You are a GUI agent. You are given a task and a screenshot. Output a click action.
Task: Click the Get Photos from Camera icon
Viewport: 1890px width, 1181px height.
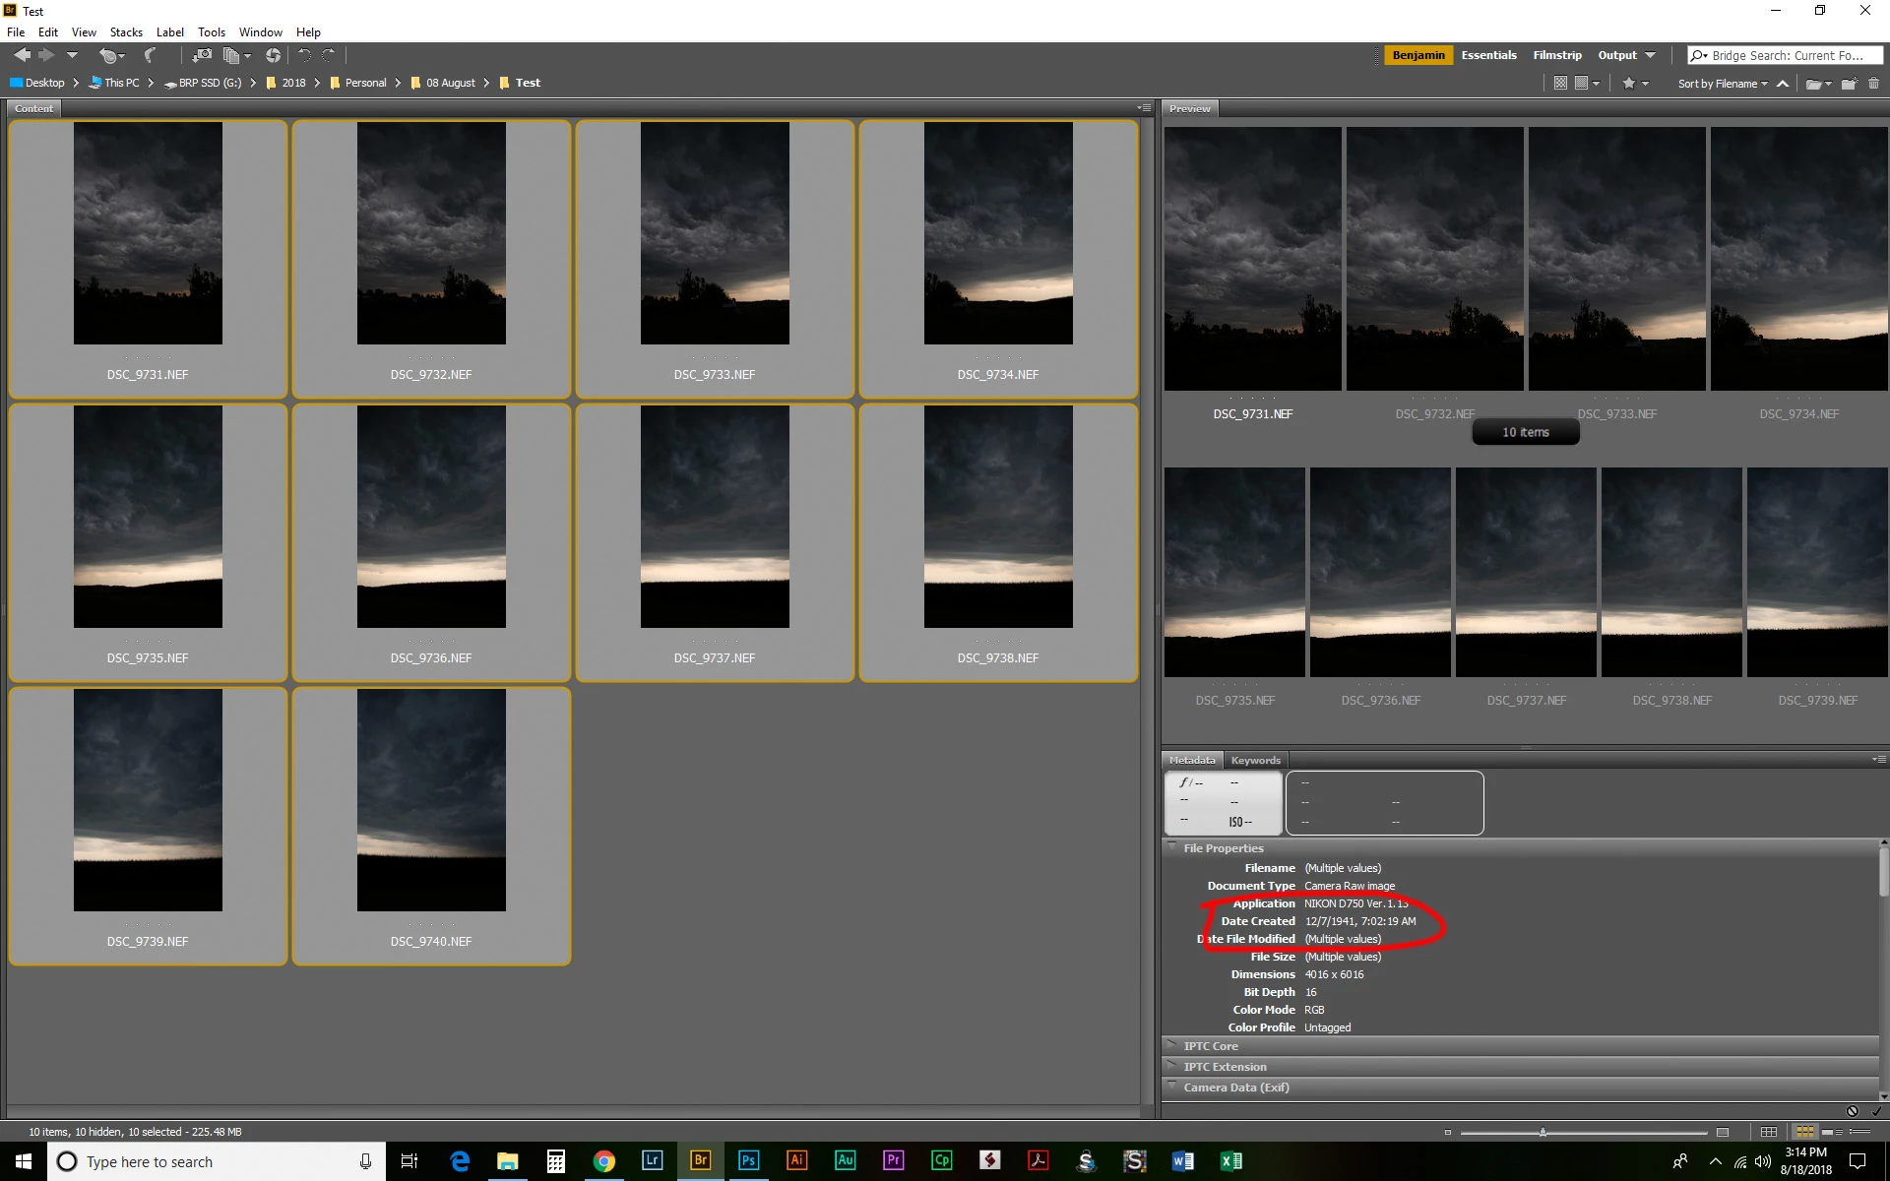tap(201, 56)
